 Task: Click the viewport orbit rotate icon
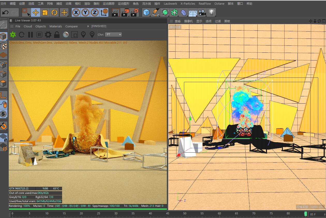[319, 21]
